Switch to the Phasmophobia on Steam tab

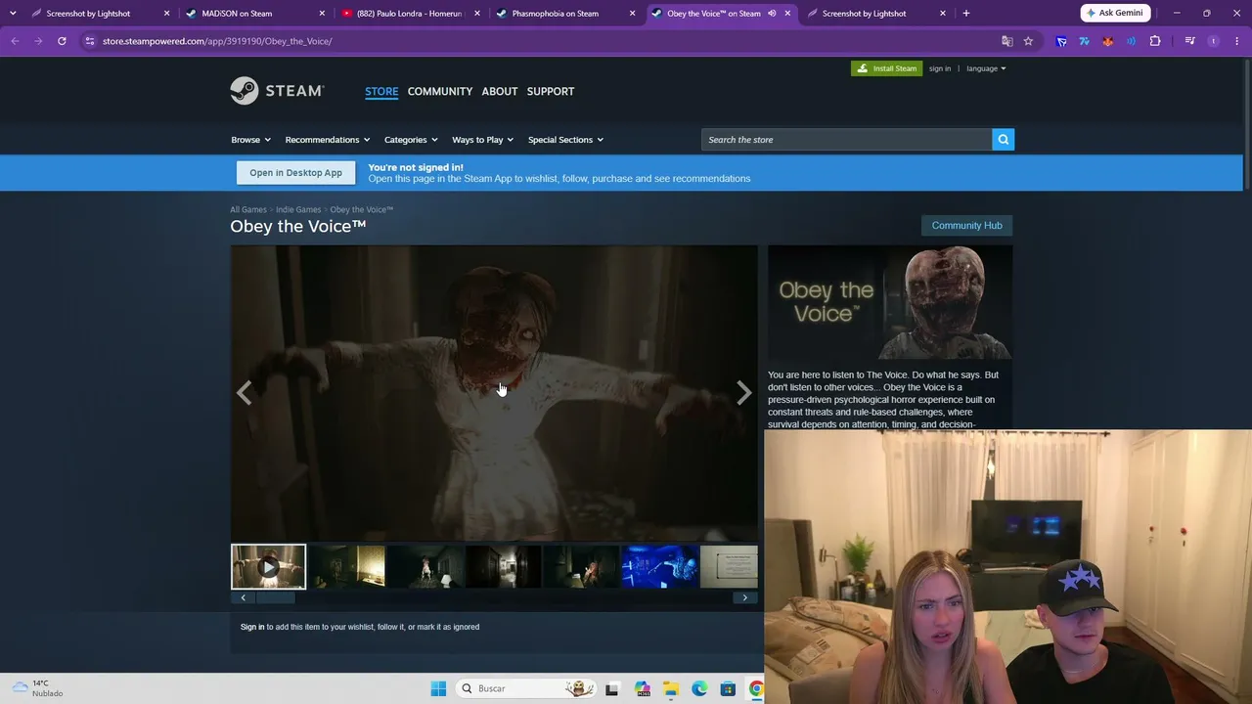pyautogui.click(x=565, y=14)
